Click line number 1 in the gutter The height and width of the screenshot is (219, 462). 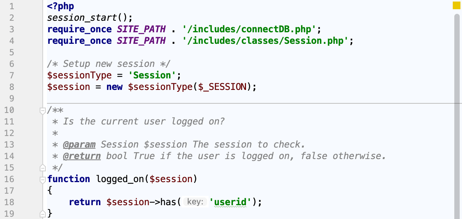pos(11,6)
